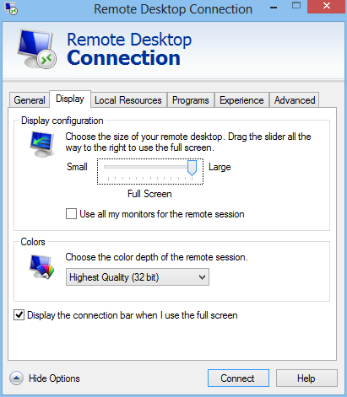Click the display configuration monitor icon
Viewport: 347px width, 397px height.
42,144
